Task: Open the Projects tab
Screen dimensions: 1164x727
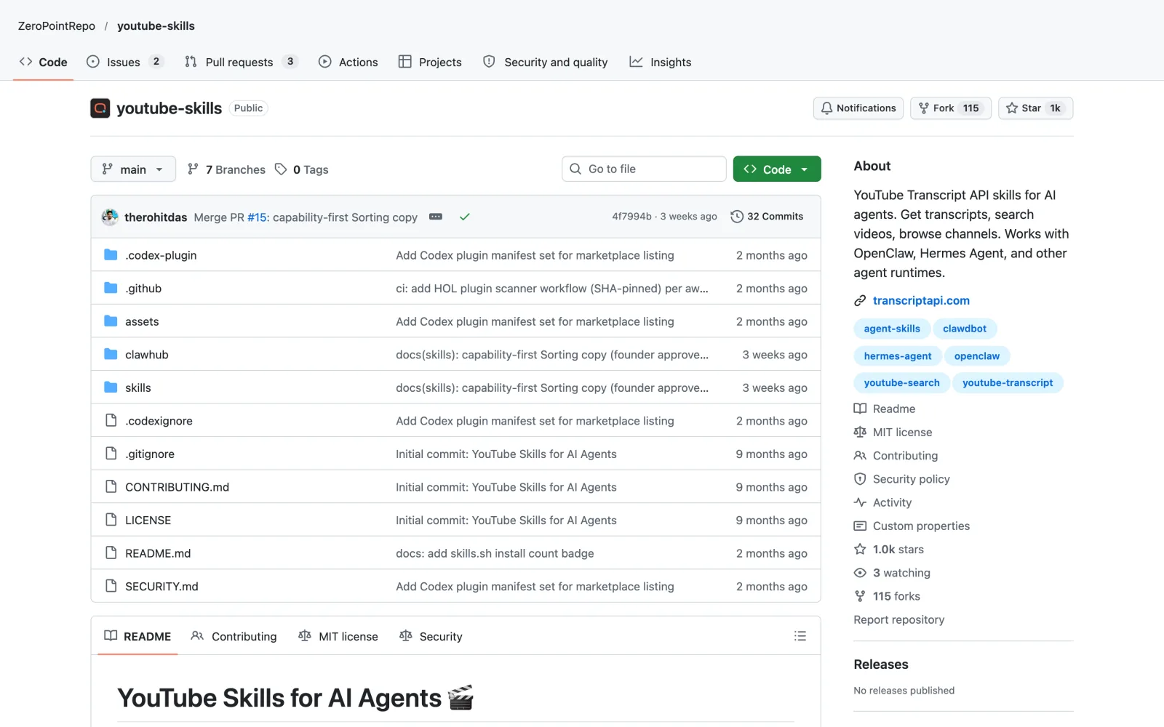Action: coord(430,62)
